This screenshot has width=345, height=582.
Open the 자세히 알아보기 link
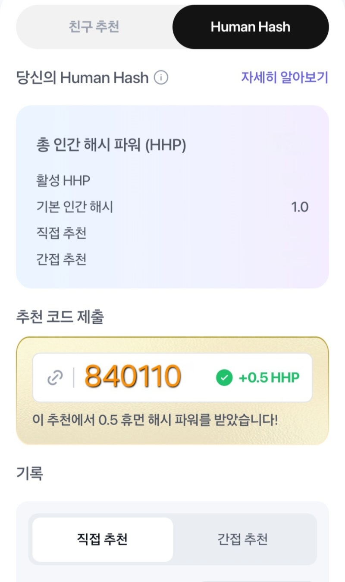click(x=285, y=78)
